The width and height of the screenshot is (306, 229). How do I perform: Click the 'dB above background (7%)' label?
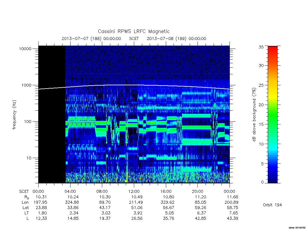click(254, 115)
